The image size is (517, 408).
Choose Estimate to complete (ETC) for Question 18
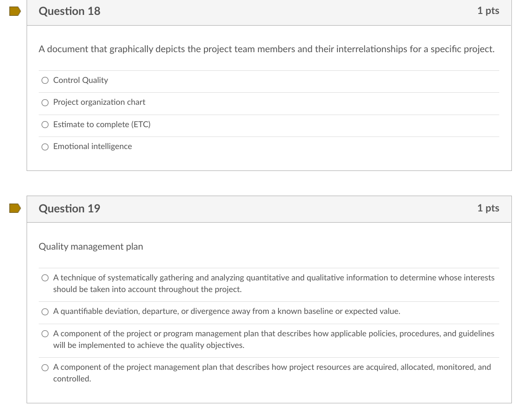[x=45, y=124]
